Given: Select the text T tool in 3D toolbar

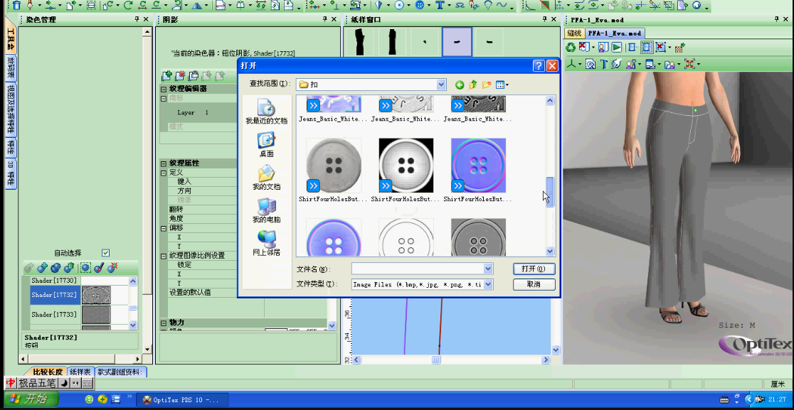Looking at the screenshot, I should point(603,65).
